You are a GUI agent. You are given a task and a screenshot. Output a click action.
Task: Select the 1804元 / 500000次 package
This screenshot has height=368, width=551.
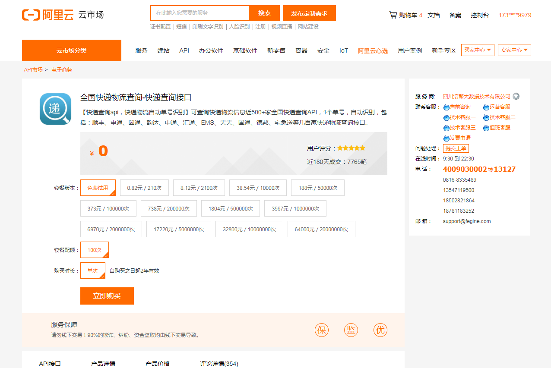(x=231, y=208)
